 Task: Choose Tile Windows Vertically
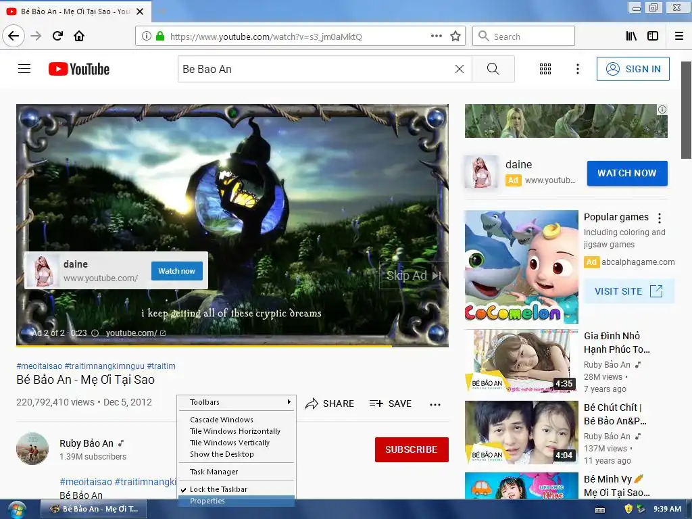coord(237,443)
